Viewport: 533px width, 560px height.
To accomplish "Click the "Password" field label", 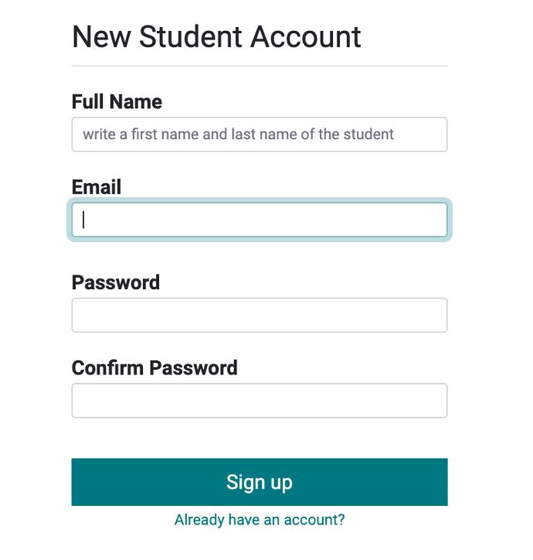I will pyautogui.click(x=116, y=282).
